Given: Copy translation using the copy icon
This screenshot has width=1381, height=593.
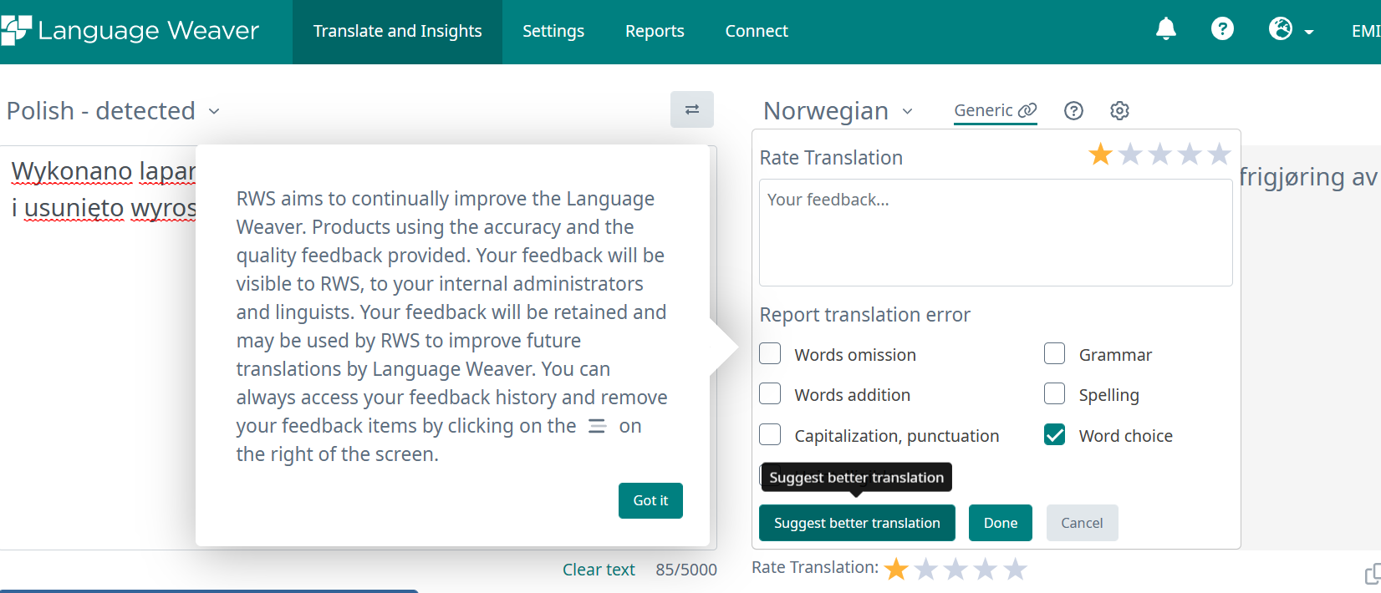Looking at the screenshot, I should coord(1373,575).
